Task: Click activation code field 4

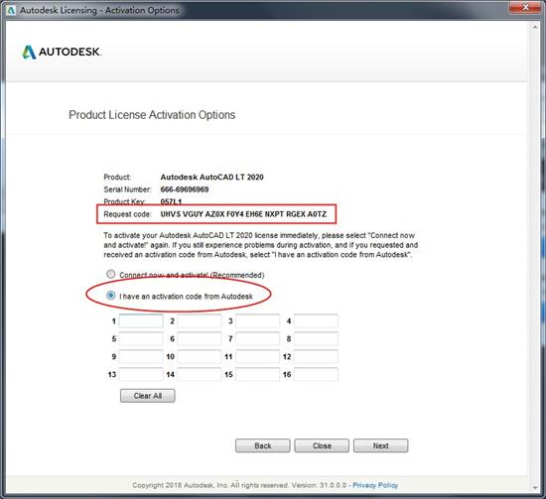Action: [316, 320]
